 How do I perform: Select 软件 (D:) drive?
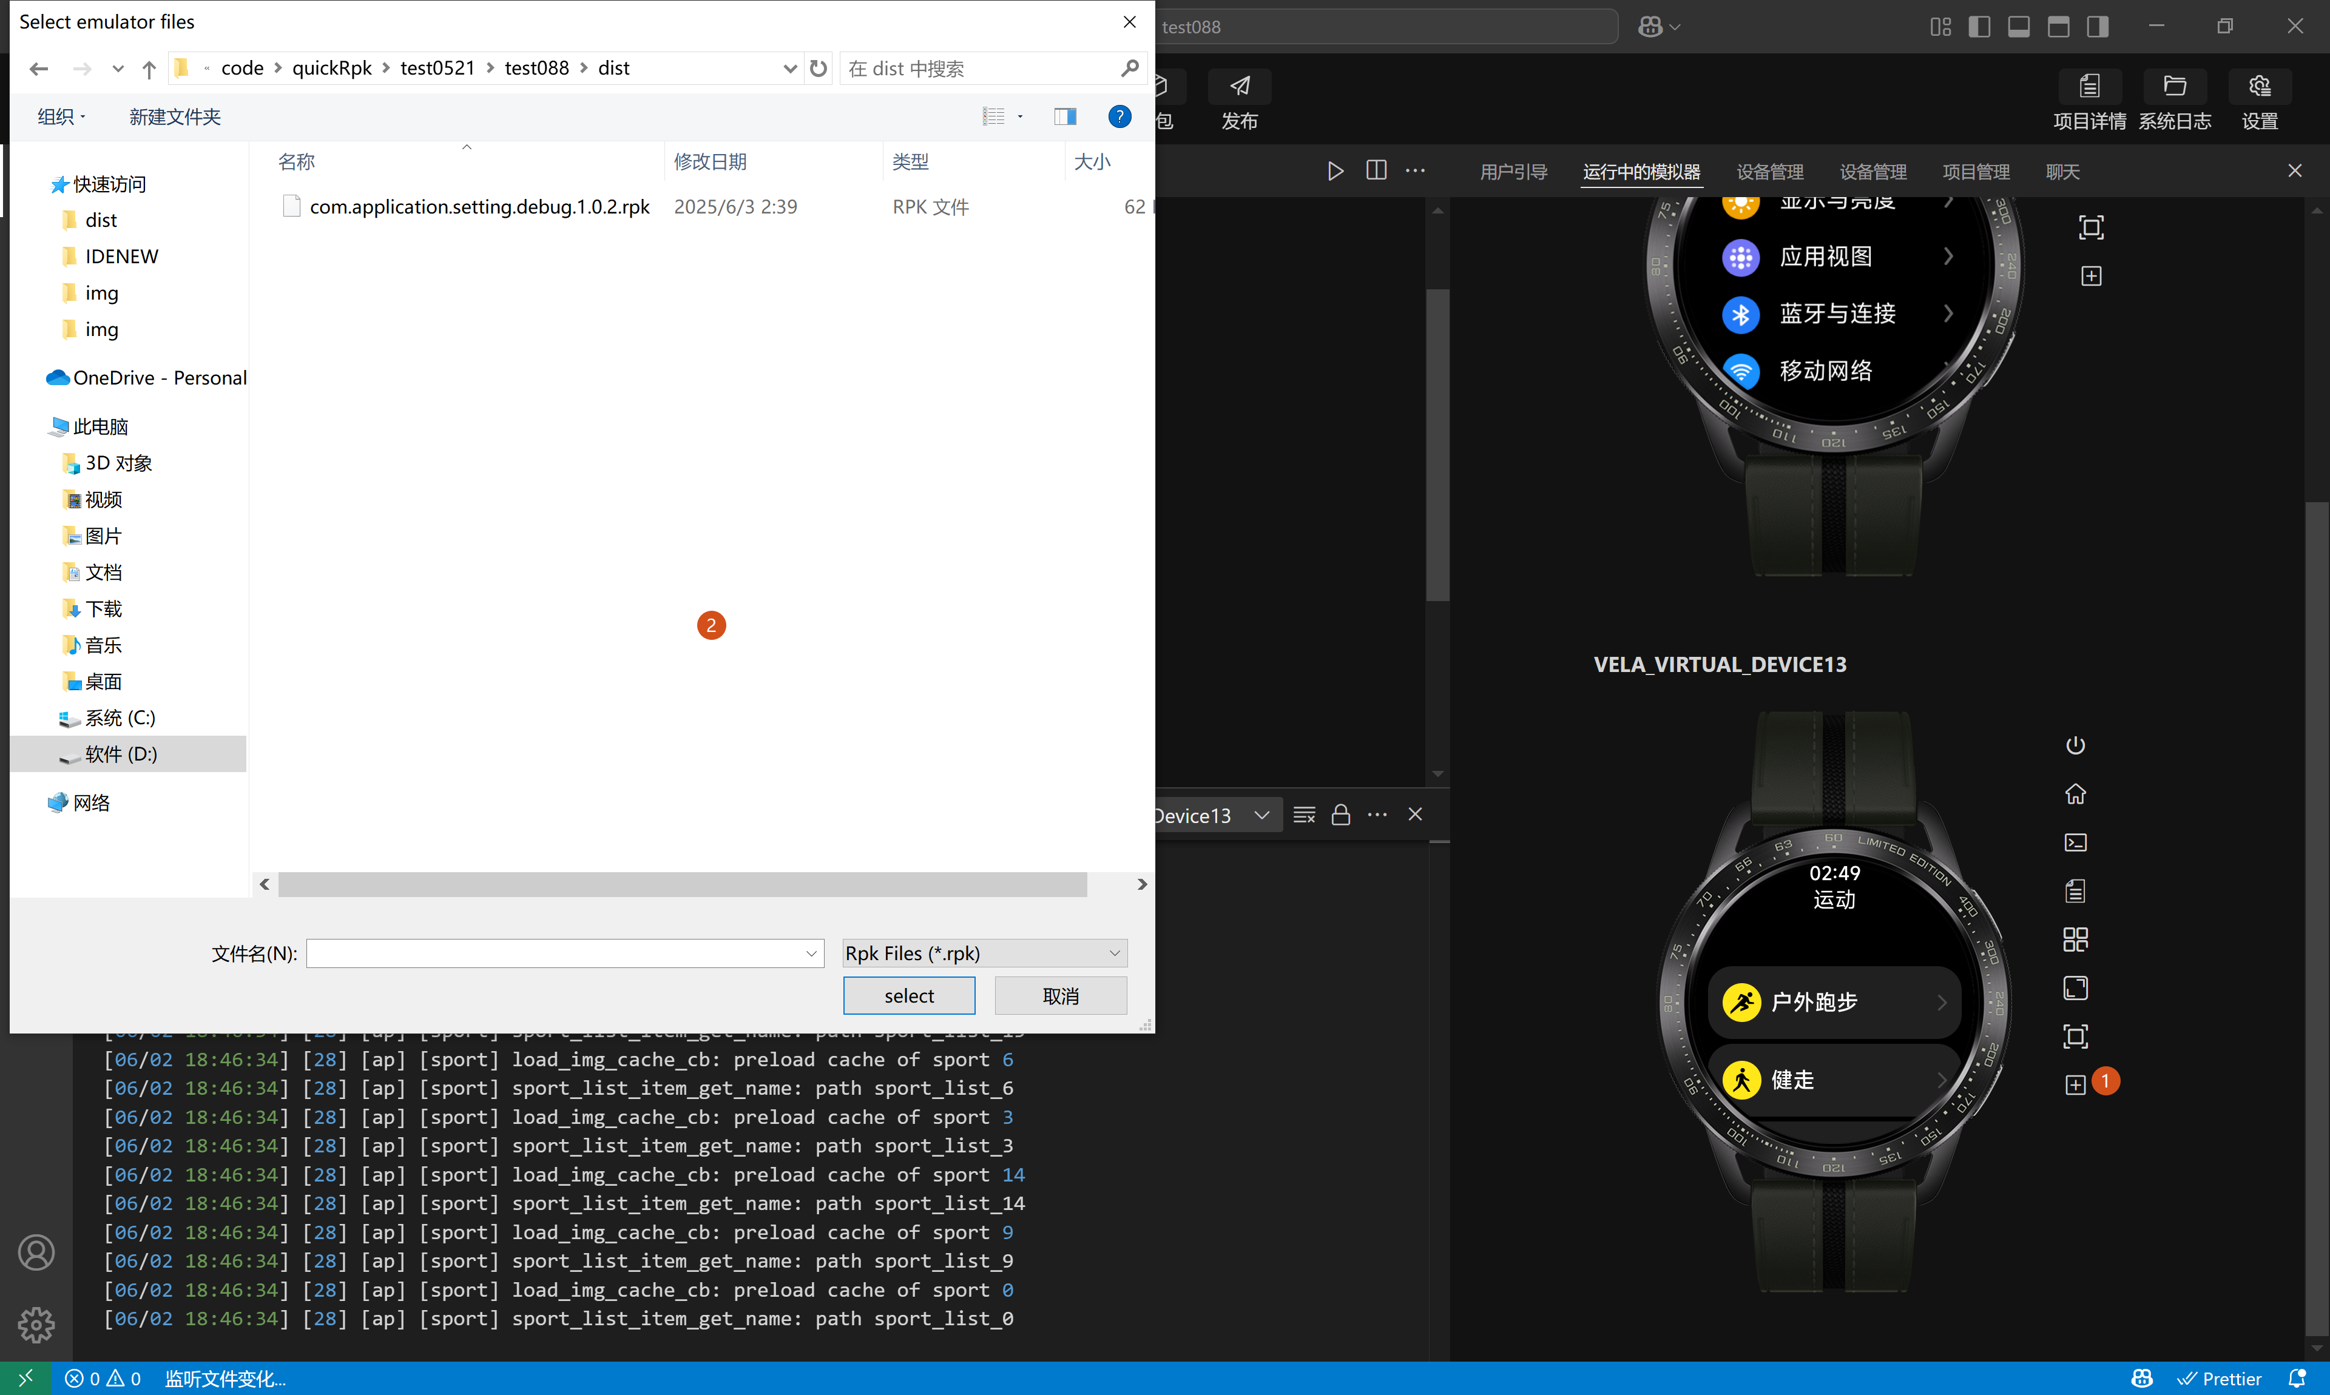[x=128, y=754]
